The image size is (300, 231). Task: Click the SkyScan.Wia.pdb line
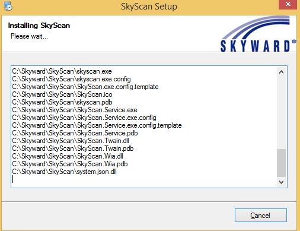pos(70,164)
